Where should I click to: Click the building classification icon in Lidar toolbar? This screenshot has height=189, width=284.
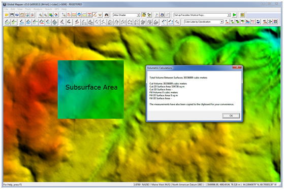coord(248,22)
